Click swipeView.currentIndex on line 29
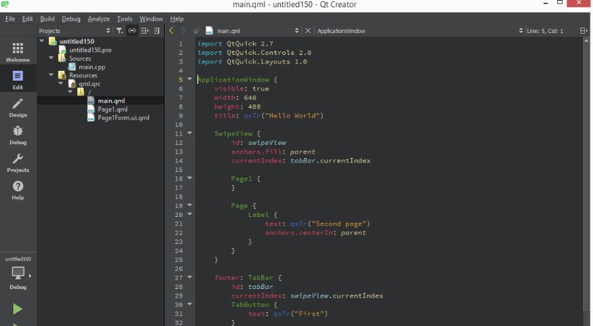 (336, 296)
